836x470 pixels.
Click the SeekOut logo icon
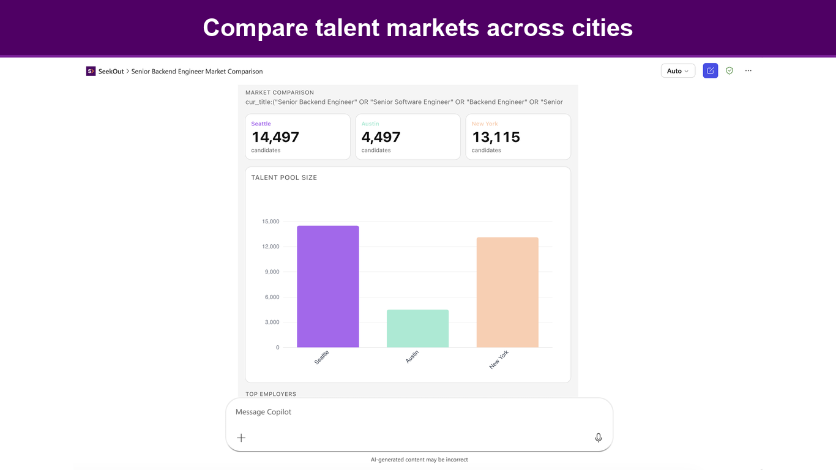pos(91,71)
